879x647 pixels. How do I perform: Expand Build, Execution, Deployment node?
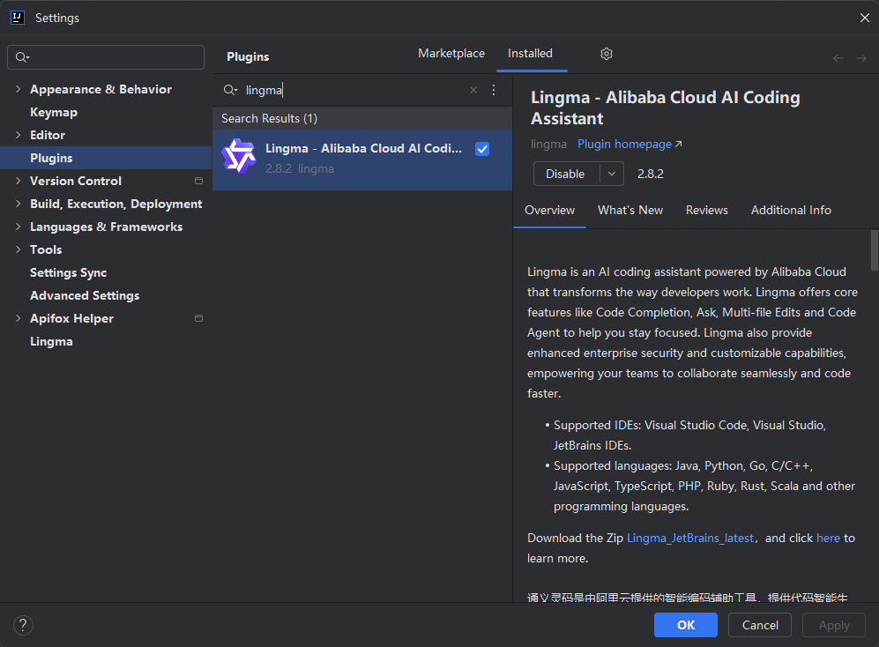[18, 204]
